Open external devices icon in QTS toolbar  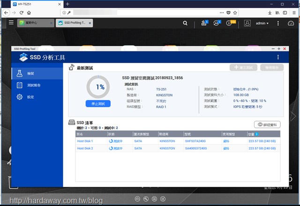pos(217,23)
